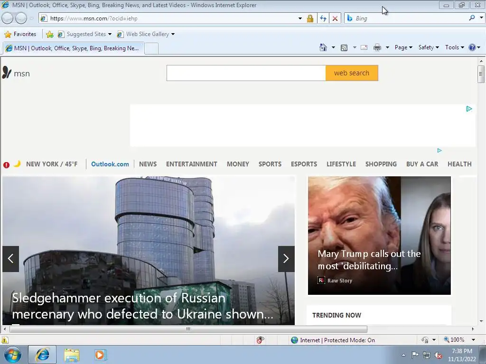The height and width of the screenshot is (364, 486).
Task: Open the zoom level dropdown arrow
Action: pos(473,340)
